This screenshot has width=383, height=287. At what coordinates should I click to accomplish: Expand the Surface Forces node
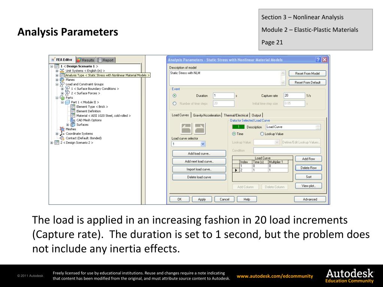pos(62,93)
